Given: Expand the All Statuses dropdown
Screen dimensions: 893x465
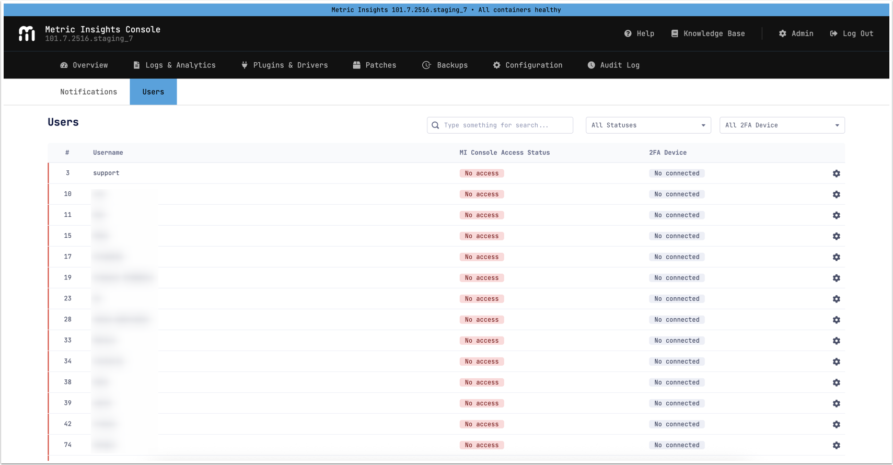Looking at the screenshot, I should [x=648, y=125].
